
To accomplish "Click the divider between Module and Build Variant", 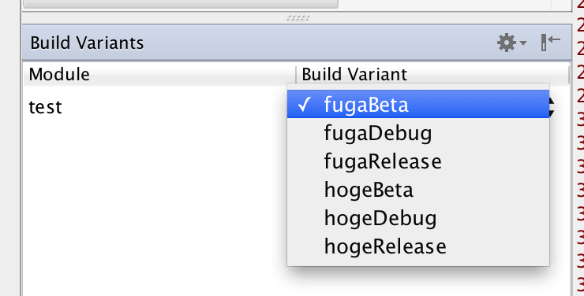I will tap(296, 74).
